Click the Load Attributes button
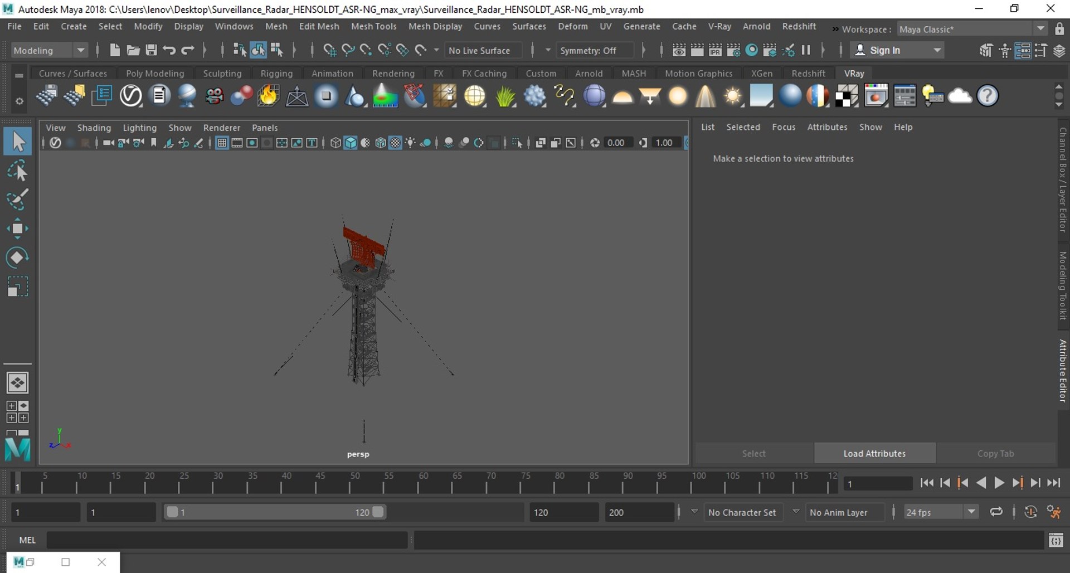Screen dimensions: 1070x573 [x=874, y=453]
